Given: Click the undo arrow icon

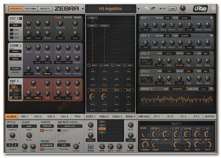Looking at the screenshot, I should coord(146,8).
